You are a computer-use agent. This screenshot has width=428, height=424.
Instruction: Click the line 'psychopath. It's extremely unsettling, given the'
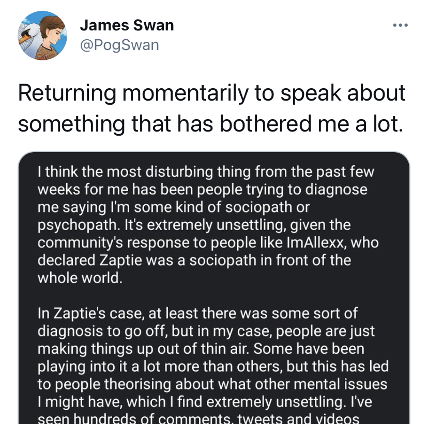[194, 225]
